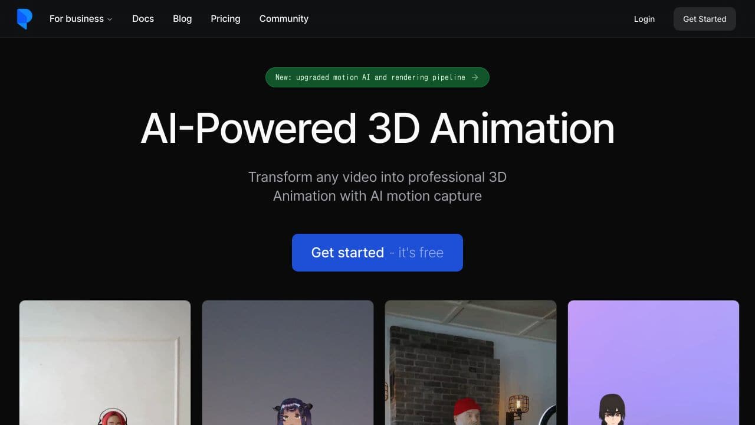
Task: Open the upgraded motion AI announcement banner
Action: pos(377,77)
